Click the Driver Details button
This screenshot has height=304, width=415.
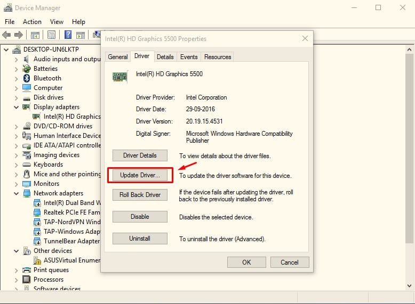pyautogui.click(x=140, y=155)
